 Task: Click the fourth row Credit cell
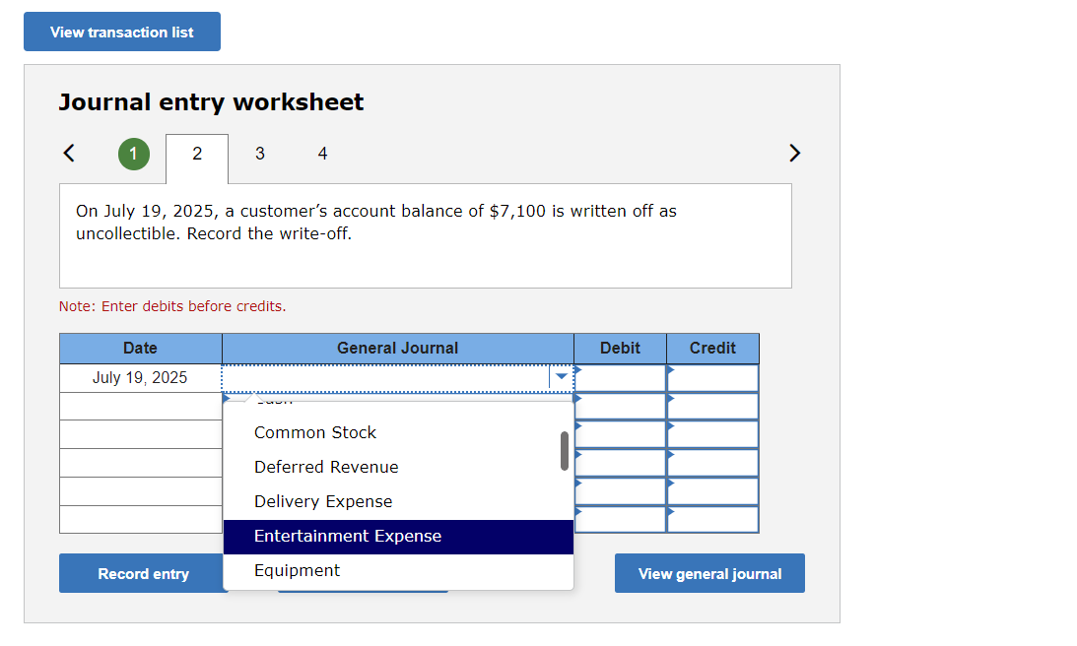(x=713, y=463)
